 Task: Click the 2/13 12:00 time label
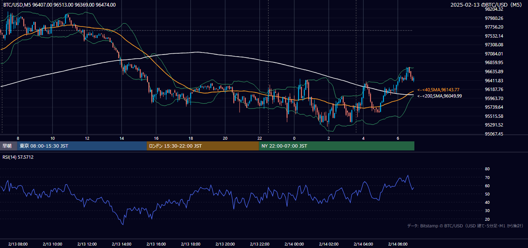pyautogui.click(x=87, y=244)
